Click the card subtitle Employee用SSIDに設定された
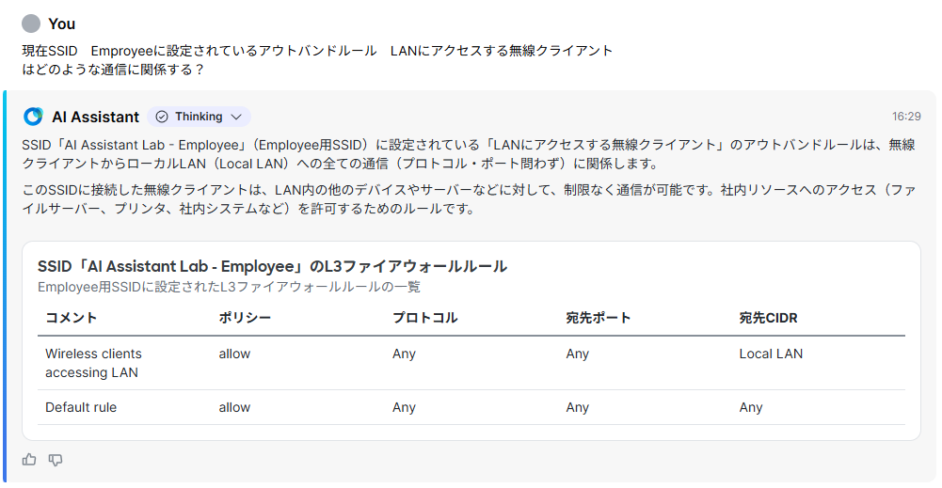The height and width of the screenshot is (488, 942). point(229,287)
